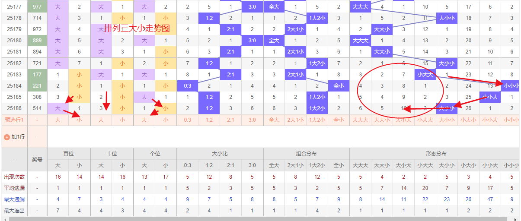Click period number 25177
This screenshot has height=221, width=521.
coord(14,7)
